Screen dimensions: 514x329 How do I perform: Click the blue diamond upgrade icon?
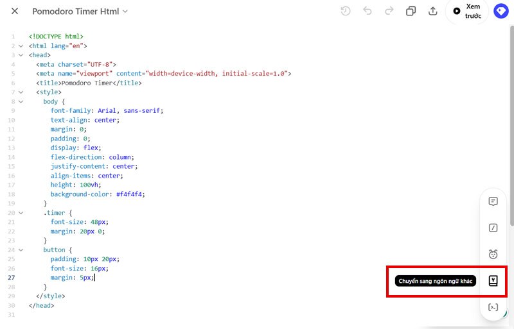(501, 11)
